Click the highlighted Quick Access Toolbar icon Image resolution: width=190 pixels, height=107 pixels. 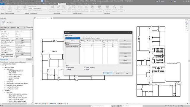coord(42,1)
